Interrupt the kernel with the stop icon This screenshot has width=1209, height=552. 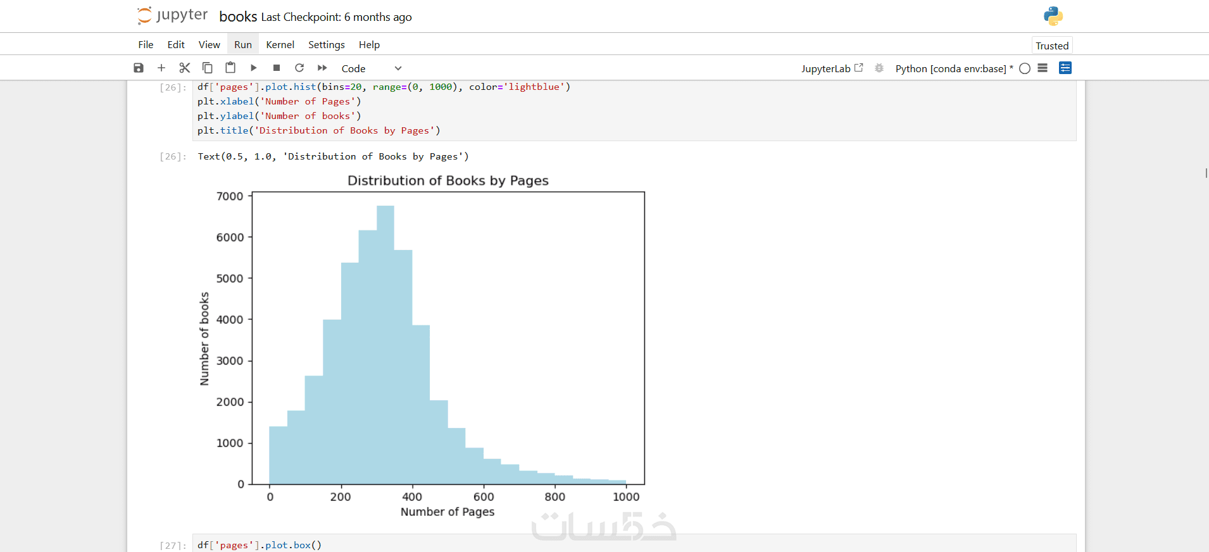(x=277, y=68)
